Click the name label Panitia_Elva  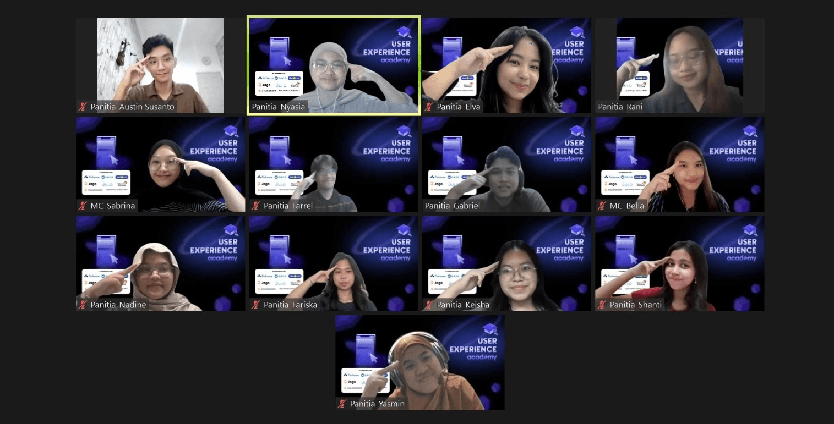point(459,107)
